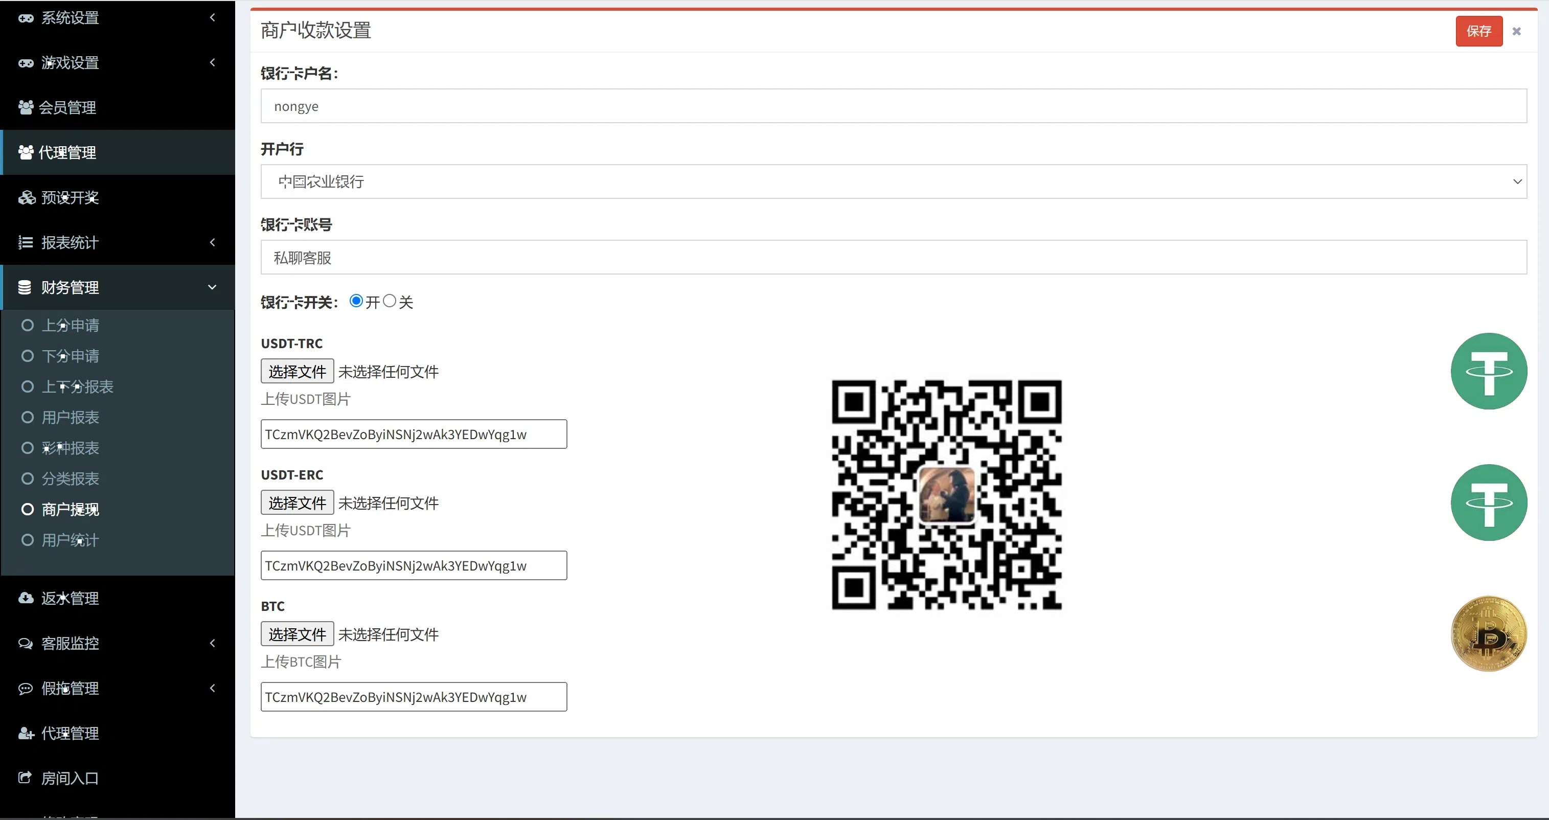This screenshot has height=820, width=1549.
Task: Click the QR code image
Action: pyautogui.click(x=946, y=495)
